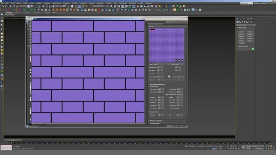Viewport: 276px width, 155px height.
Task: Open the Height randomization dropdown
Action: [180, 95]
